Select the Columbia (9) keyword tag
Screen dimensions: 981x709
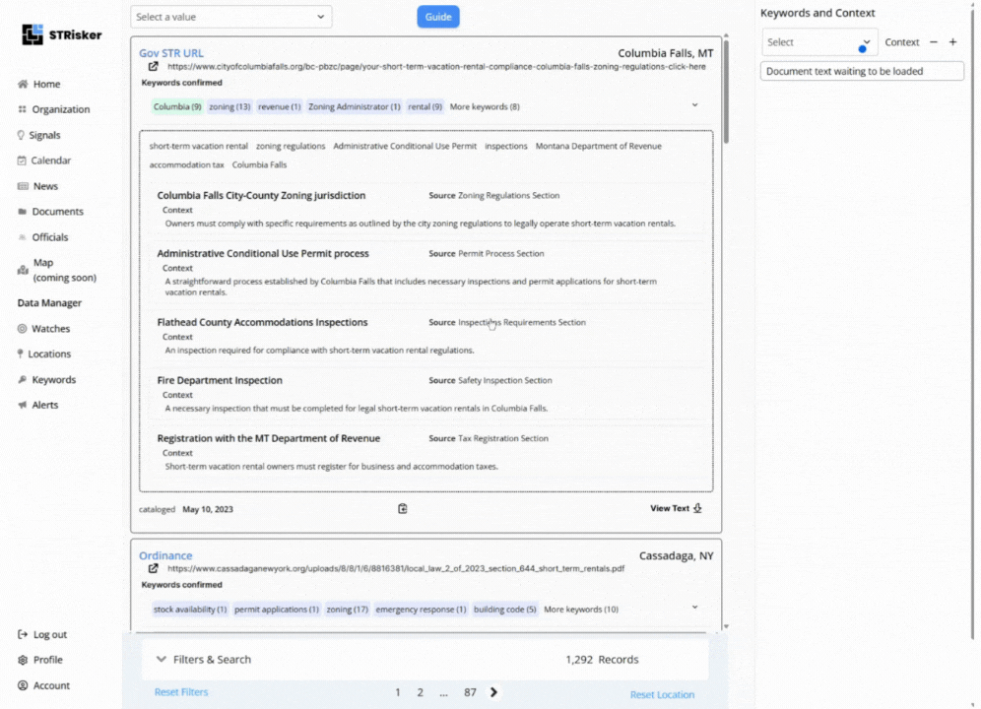(177, 106)
